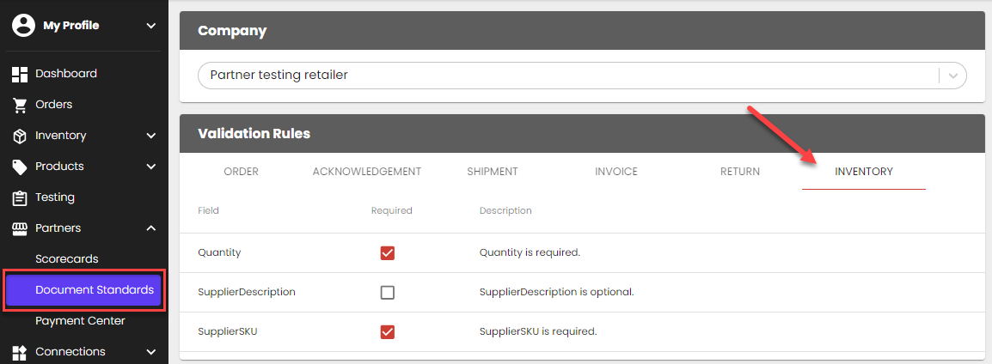Uncheck the SupplierSKU required checkbox
Image resolution: width=992 pixels, height=364 pixels.
388,332
